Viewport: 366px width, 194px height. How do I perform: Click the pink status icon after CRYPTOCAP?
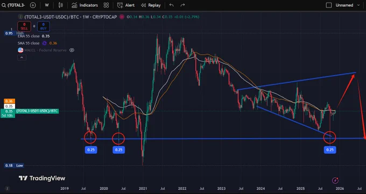pyautogui.click(x=122, y=17)
